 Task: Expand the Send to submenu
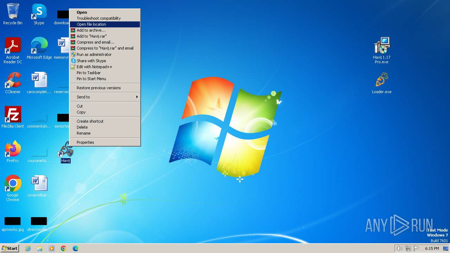coord(105,97)
